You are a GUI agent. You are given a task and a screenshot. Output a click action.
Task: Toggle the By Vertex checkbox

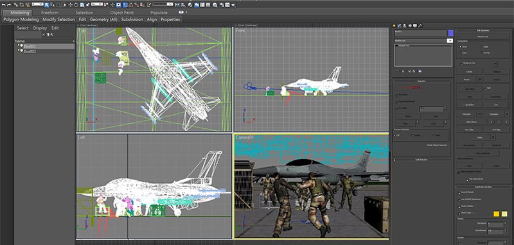pyautogui.click(x=396, y=96)
